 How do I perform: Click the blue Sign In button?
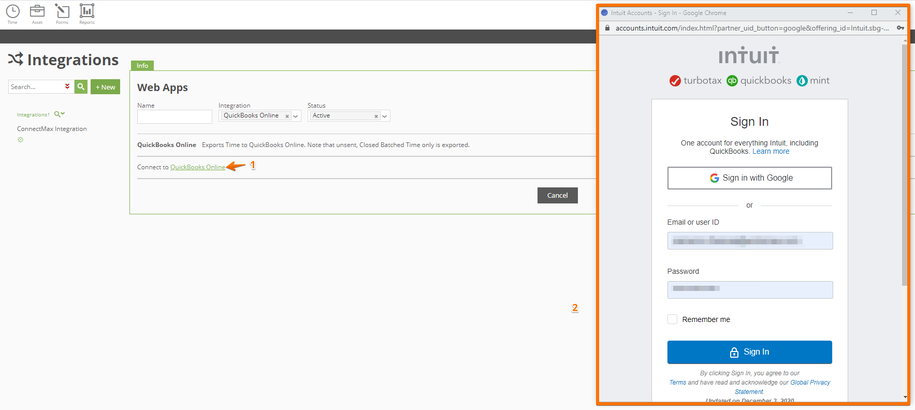point(750,352)
